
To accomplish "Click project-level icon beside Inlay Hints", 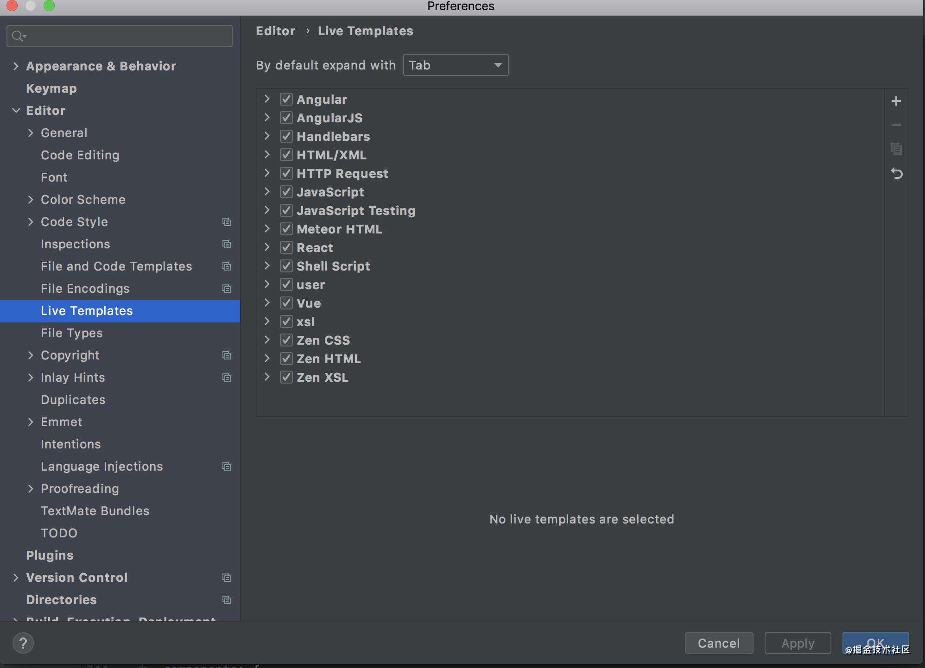I will click(x=227, y=378).
